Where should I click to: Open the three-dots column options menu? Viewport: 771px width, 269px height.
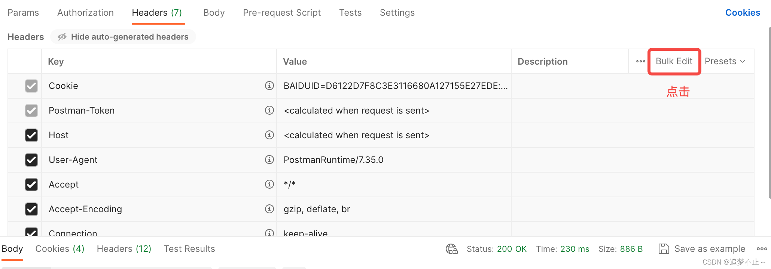[640, 61]
